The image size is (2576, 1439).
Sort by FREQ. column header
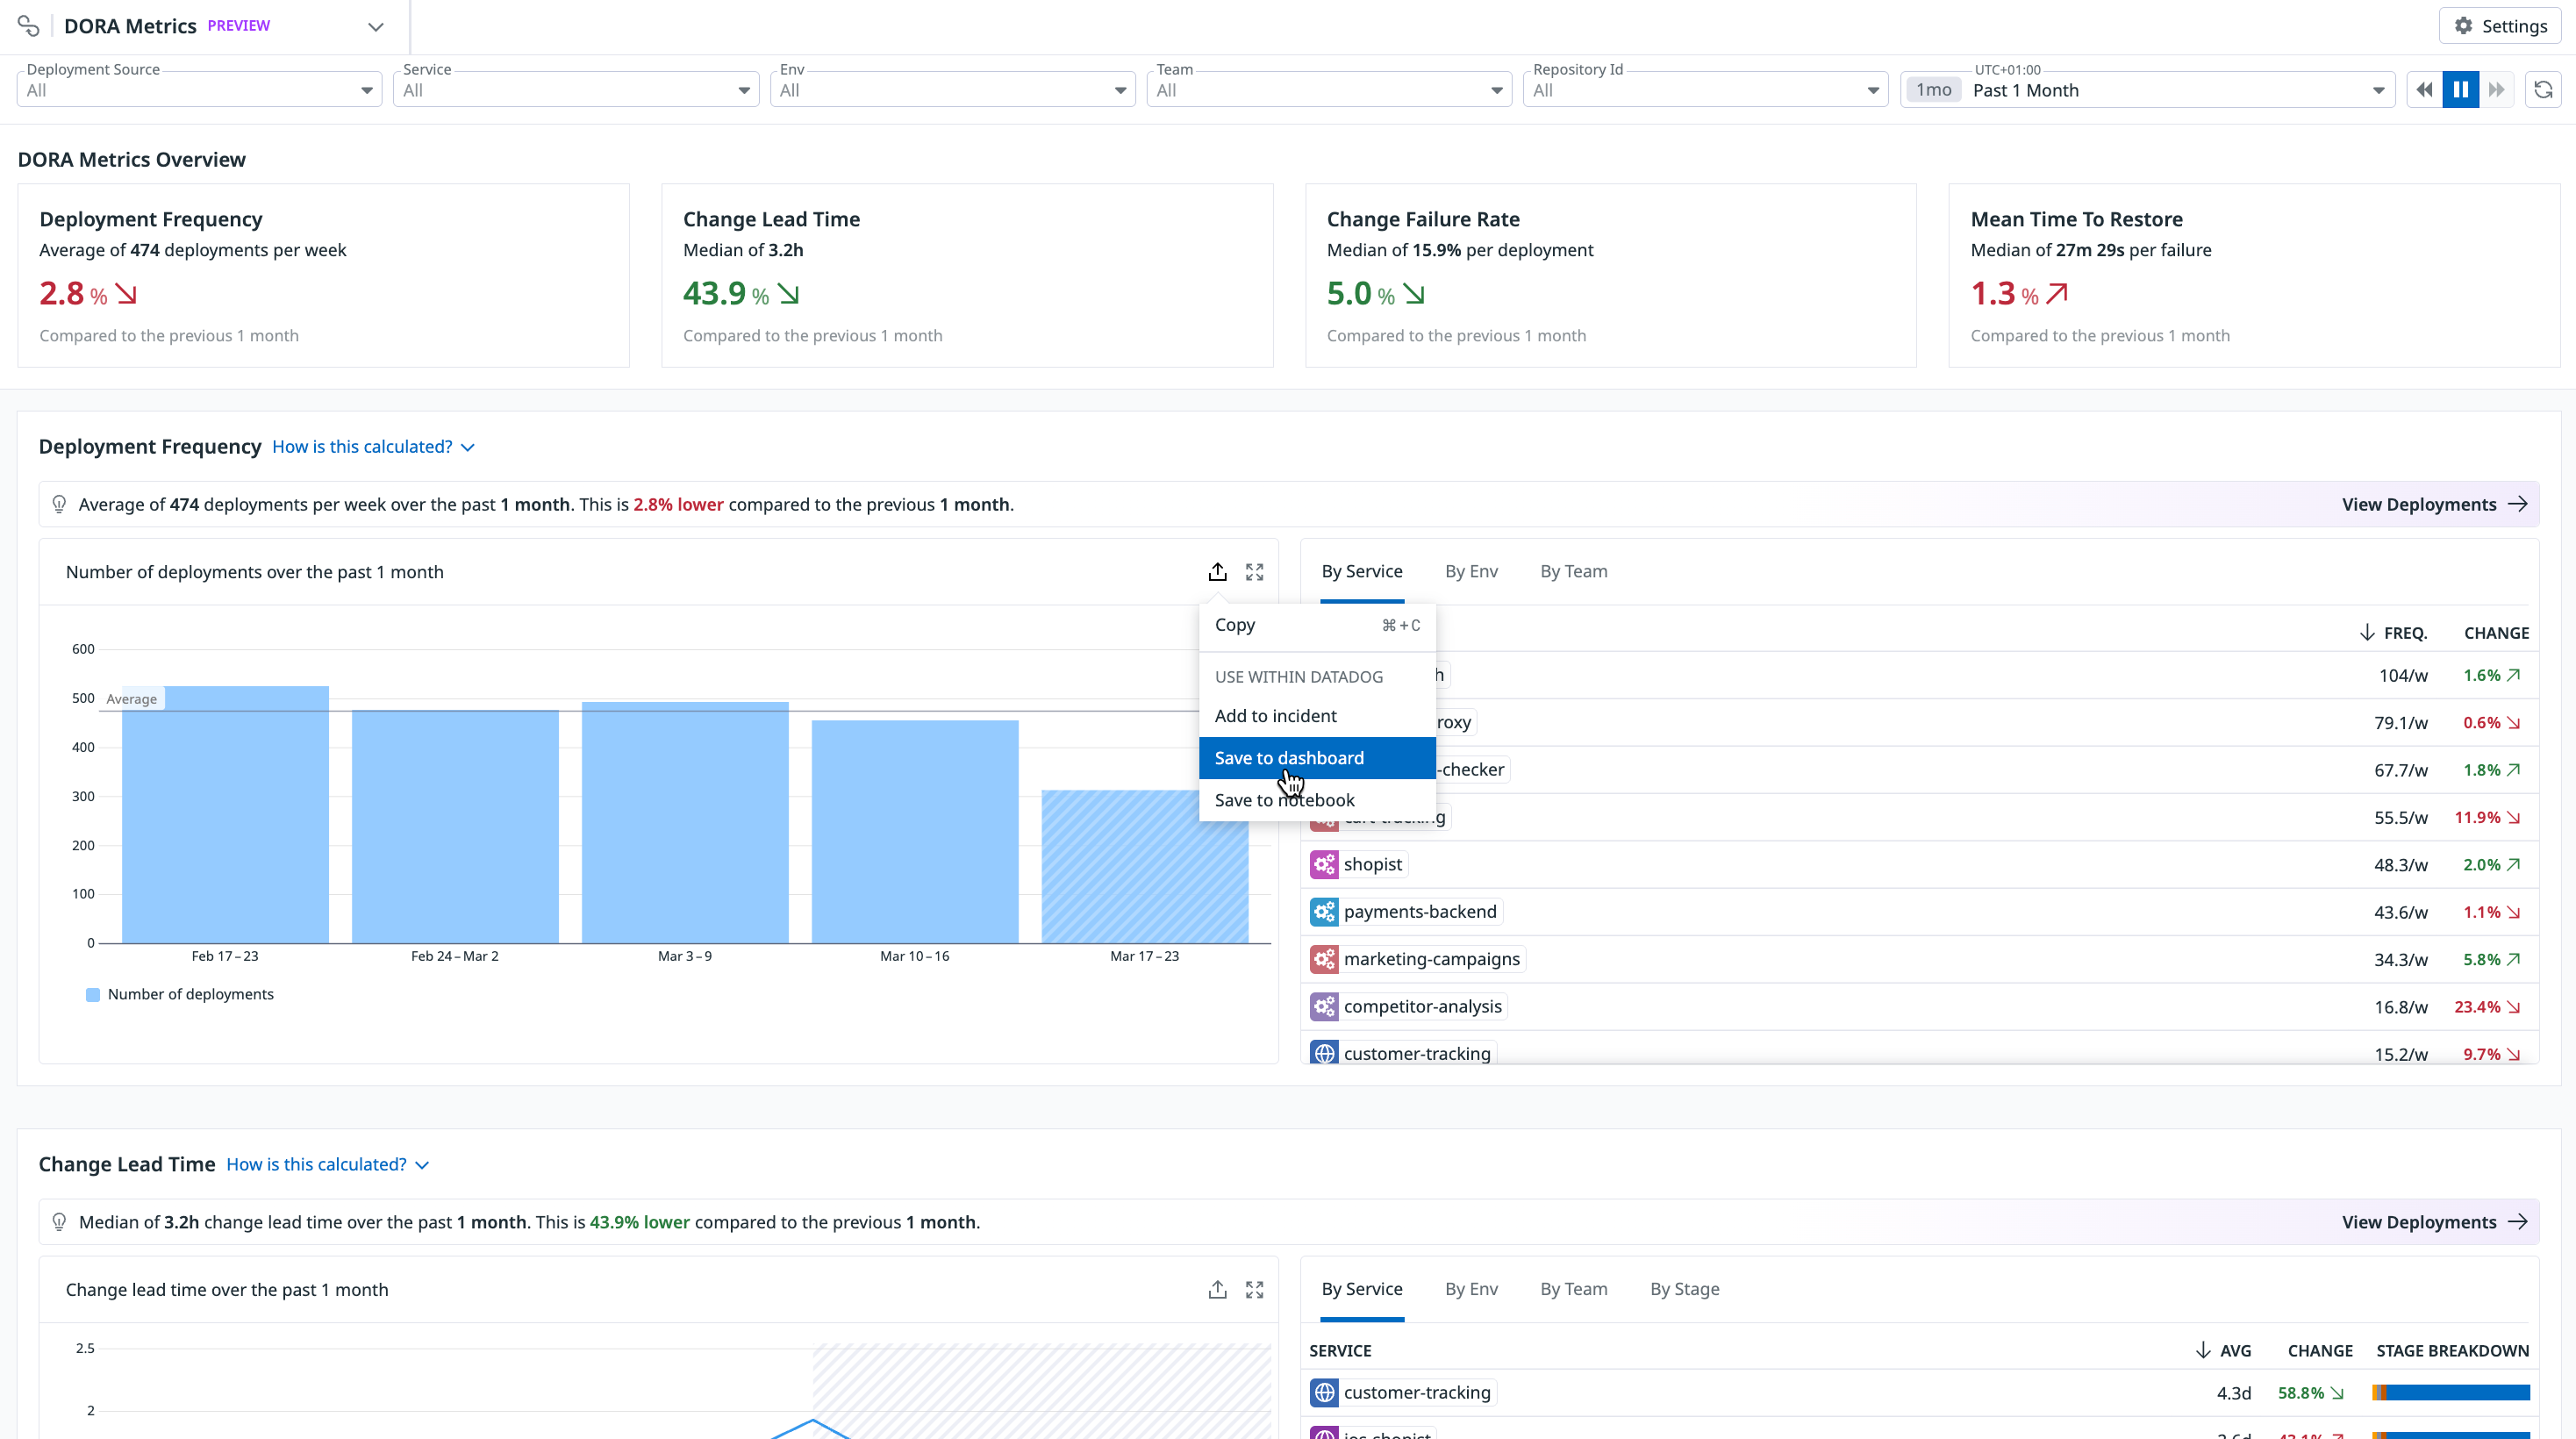2393,633
